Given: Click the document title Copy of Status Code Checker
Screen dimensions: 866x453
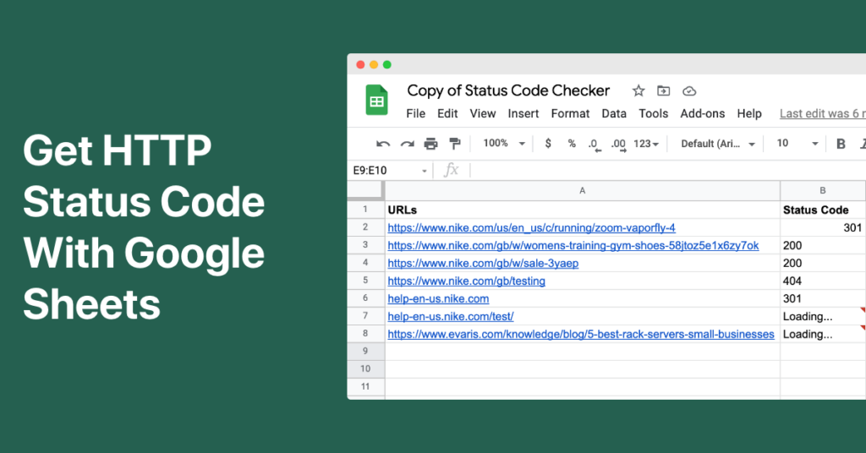Looking at the screenshot, I should click(x=508, y=90).
